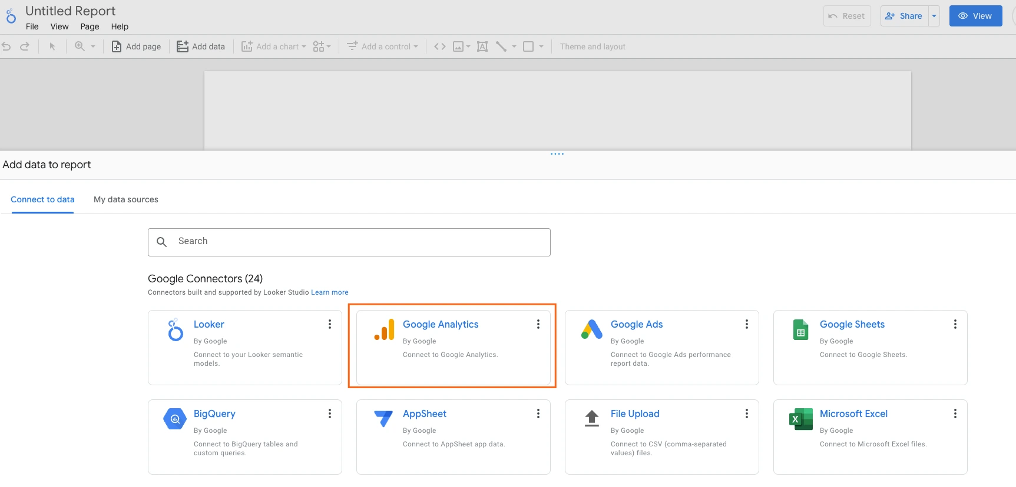The width and height of the screenshot is (1016, 487).
Task: Click Add page in the toolbar
Action: pyautogui.click(x=136, y=46)
